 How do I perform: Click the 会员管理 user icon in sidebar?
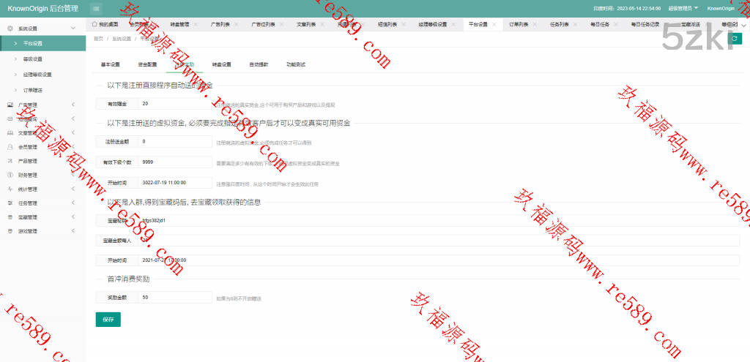point(10,147)
